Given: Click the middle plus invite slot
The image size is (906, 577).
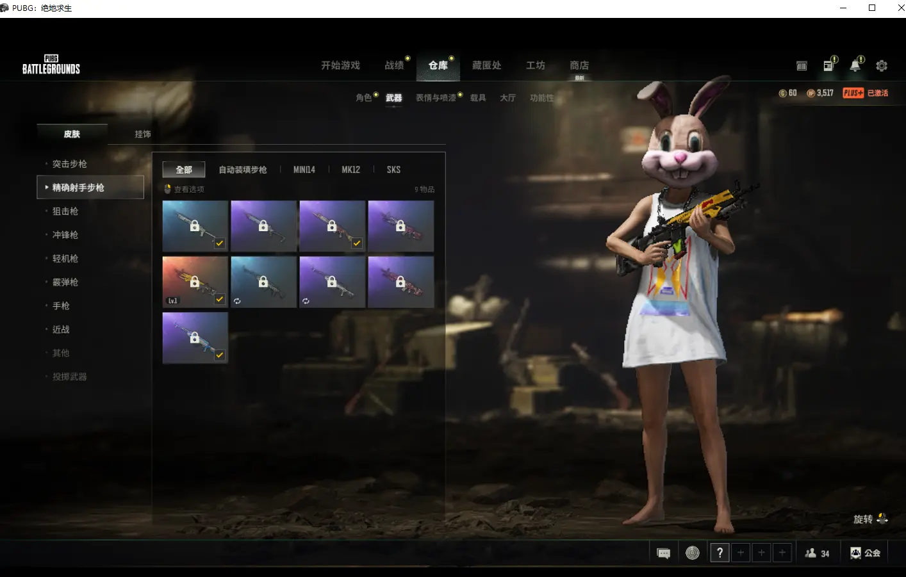Looking at the screenshot, I should 762,553.
